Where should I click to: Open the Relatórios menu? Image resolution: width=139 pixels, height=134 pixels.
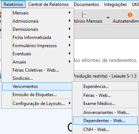tap(13, 4)
